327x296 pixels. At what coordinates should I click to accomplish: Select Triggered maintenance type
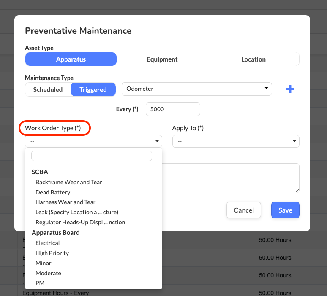click(93, 89)
